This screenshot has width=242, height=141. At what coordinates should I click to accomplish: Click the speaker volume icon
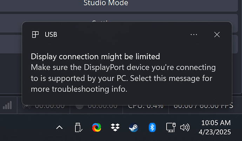click(184, 128)
